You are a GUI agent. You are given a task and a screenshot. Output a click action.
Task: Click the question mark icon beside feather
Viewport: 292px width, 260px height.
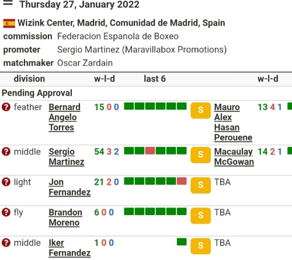point(6,107)
